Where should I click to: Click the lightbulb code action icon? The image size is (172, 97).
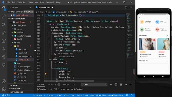click(x=45, y=74)
